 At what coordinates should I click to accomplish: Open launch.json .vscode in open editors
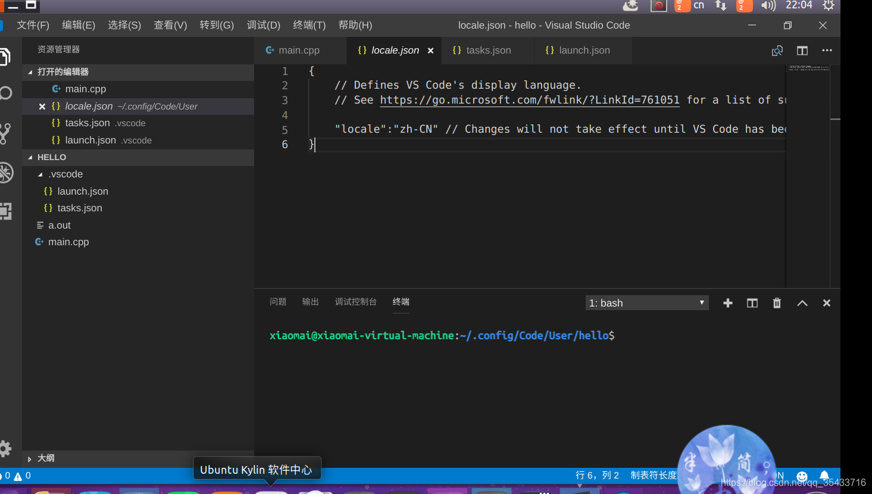(x=138, y=140)
